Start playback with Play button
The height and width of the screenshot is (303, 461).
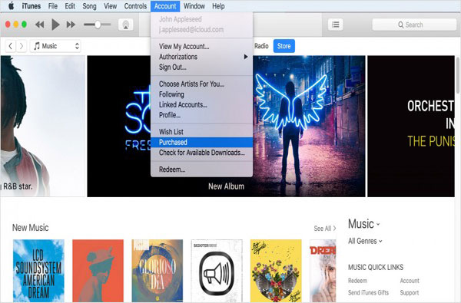(55, 25)
